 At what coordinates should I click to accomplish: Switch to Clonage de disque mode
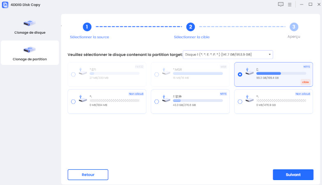[x=30, y=27]
